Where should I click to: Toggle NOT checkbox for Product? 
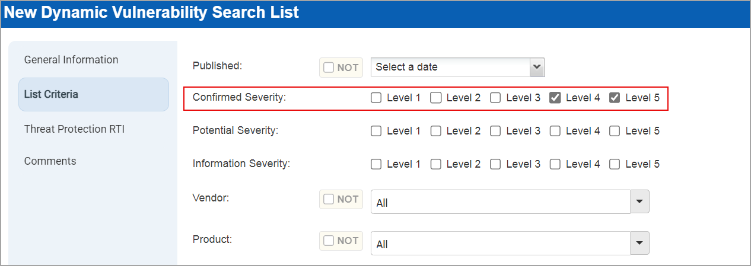pos(329,241)
